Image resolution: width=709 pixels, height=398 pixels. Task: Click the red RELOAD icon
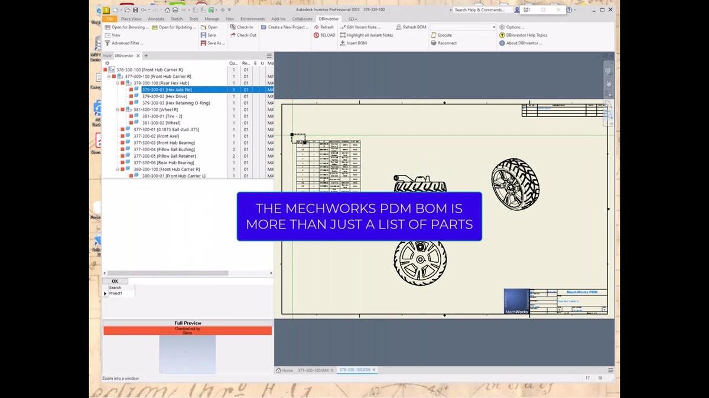316,35
